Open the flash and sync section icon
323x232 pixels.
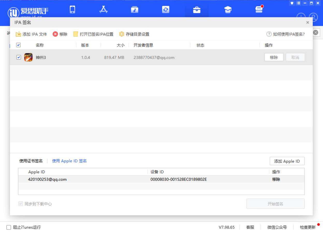tap(166, 10)
